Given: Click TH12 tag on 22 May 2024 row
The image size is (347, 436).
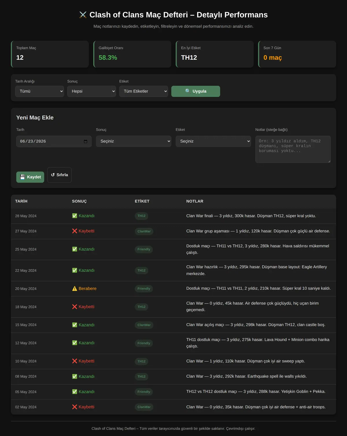Looking at the screenshot, I should pos(141,270).
